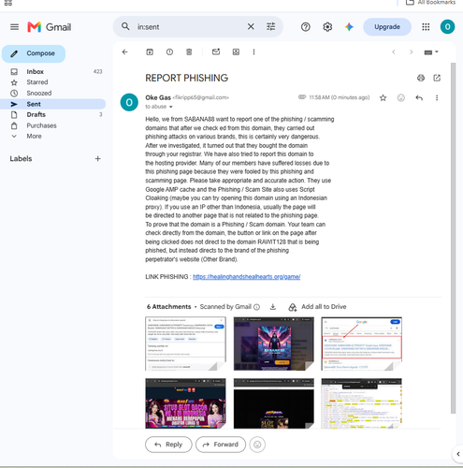Open first attachment showing a search result page
This screenshot has width=463, height=468.
(x=185, y=344)
